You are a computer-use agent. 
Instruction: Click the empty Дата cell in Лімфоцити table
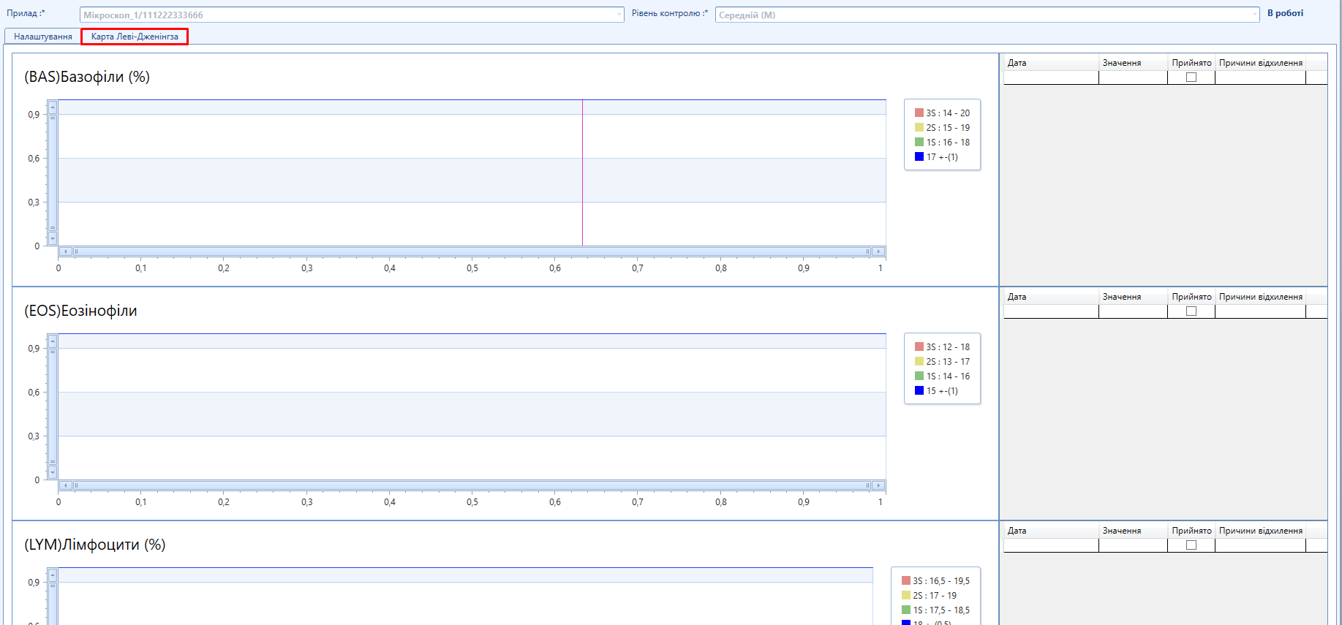click(1051, 545)
